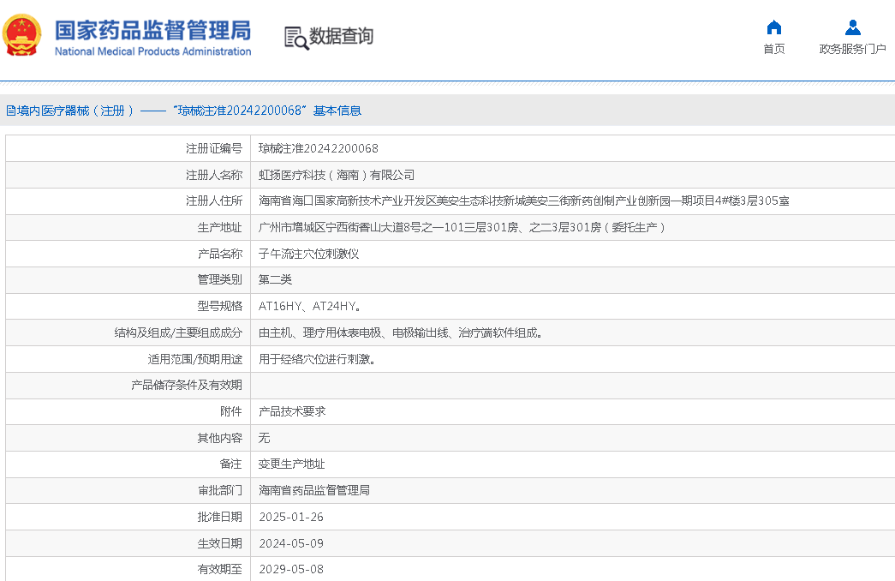Go to 政务服务门户 text link
Viewport: 895px width, 581px height.
(x=852, y=49)
